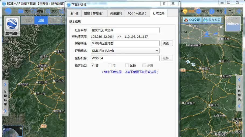Select the 行政边界 tab
This screenshot has width=245, height=137.
(x=159, y=13)
